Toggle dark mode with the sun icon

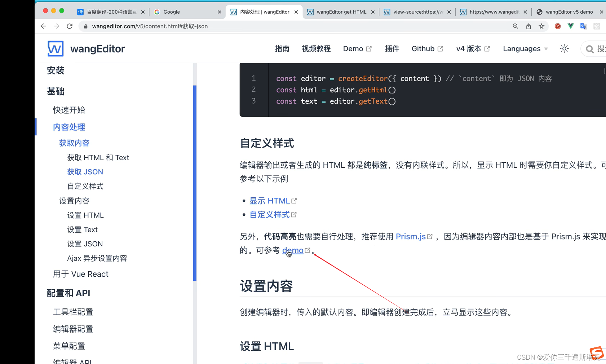tap(564, 48)
